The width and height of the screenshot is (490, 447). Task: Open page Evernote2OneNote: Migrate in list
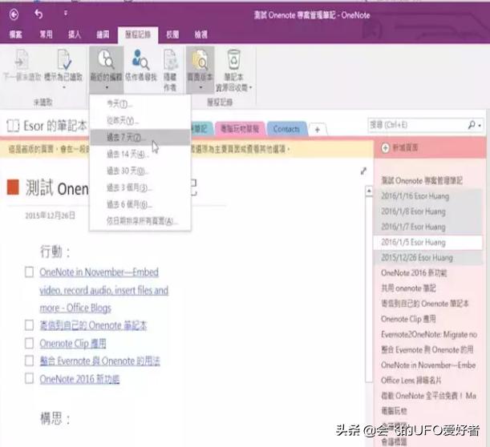point(427,334)
